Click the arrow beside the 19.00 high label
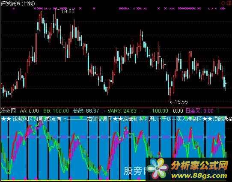Image resolution: width=232 pixels, height=182 pixels. coord(58,9)
